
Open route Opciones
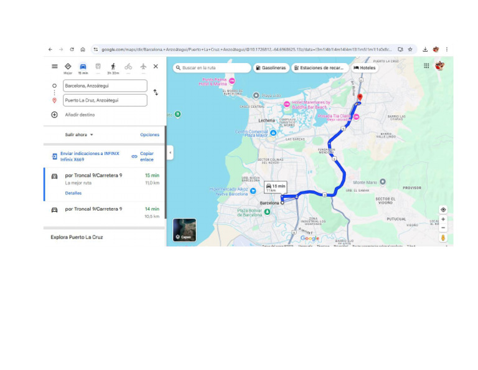[x=149, y=135]
